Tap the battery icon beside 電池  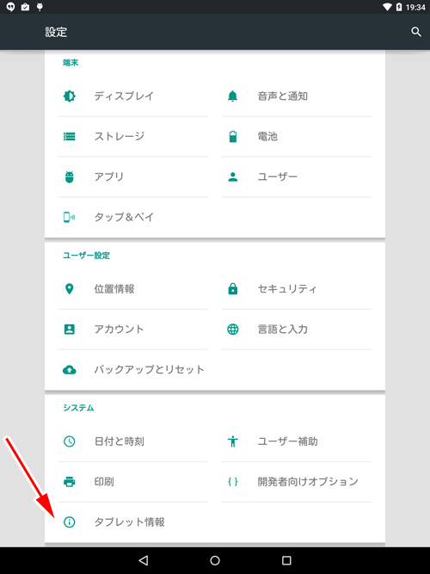coord(233,137)
